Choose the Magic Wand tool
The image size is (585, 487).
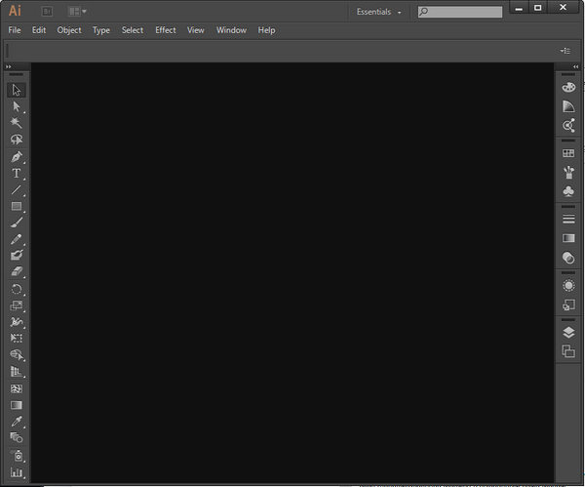pos(16,123)
